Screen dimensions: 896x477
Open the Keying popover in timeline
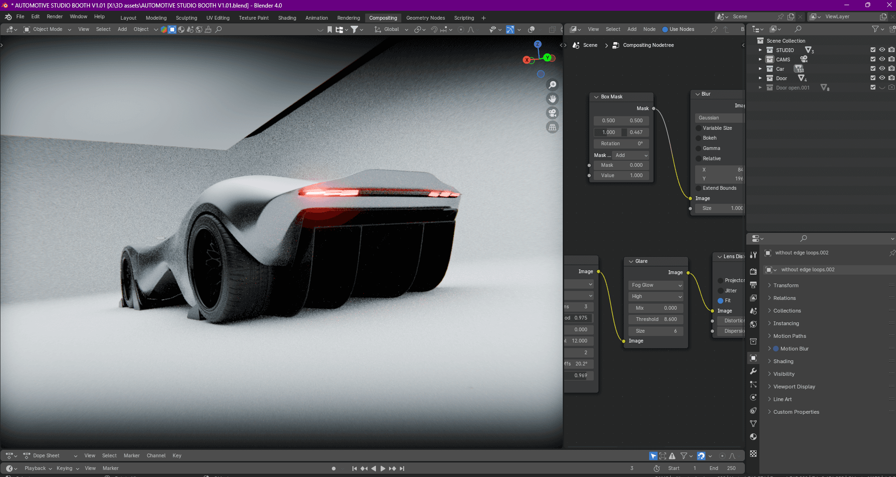(68, 468)
